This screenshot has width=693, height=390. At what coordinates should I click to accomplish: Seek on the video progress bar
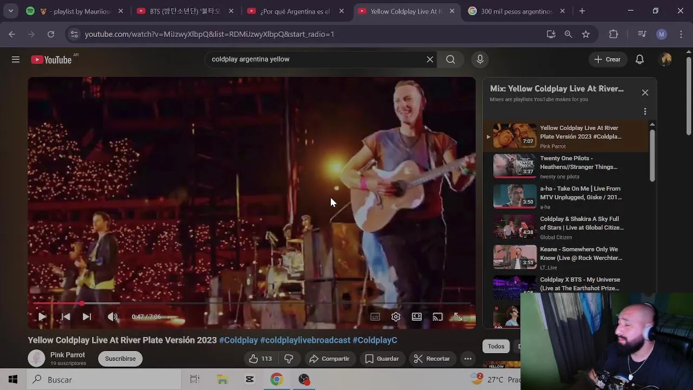252,303
